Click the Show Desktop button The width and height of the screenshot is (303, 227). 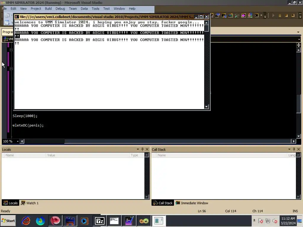[300, 220]
